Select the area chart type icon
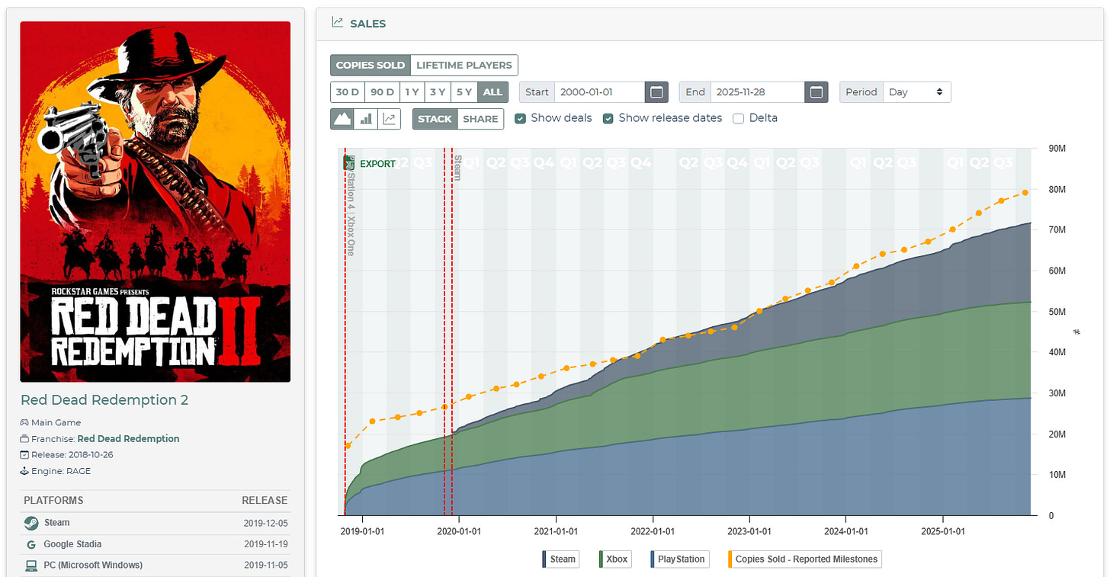This screenshot has height=577, width=1110. 342,119
